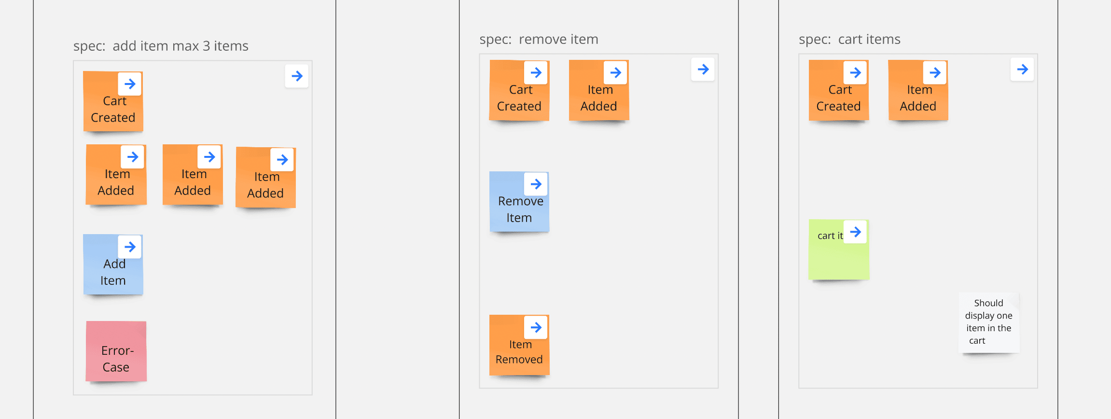Image resolution: width=1111 pixels, height=419 pixels.
Task: Click arrow on Item Removed sticky note
Action: [x=536, y=328]
